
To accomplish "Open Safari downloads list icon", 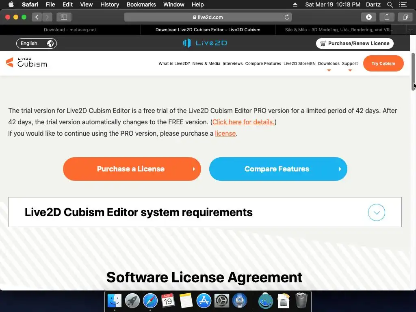I will [368, 17].
